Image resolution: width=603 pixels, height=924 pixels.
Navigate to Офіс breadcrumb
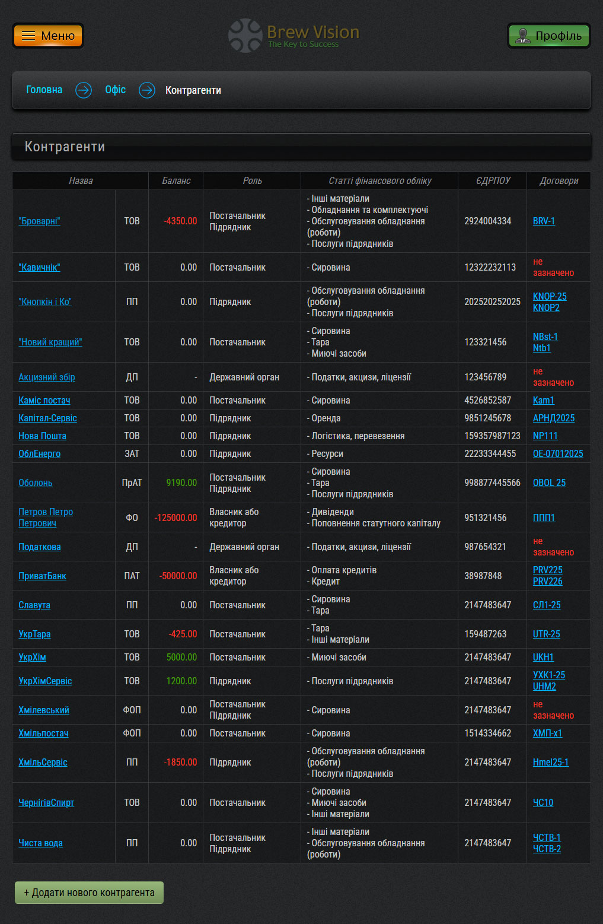pos(115,90)
